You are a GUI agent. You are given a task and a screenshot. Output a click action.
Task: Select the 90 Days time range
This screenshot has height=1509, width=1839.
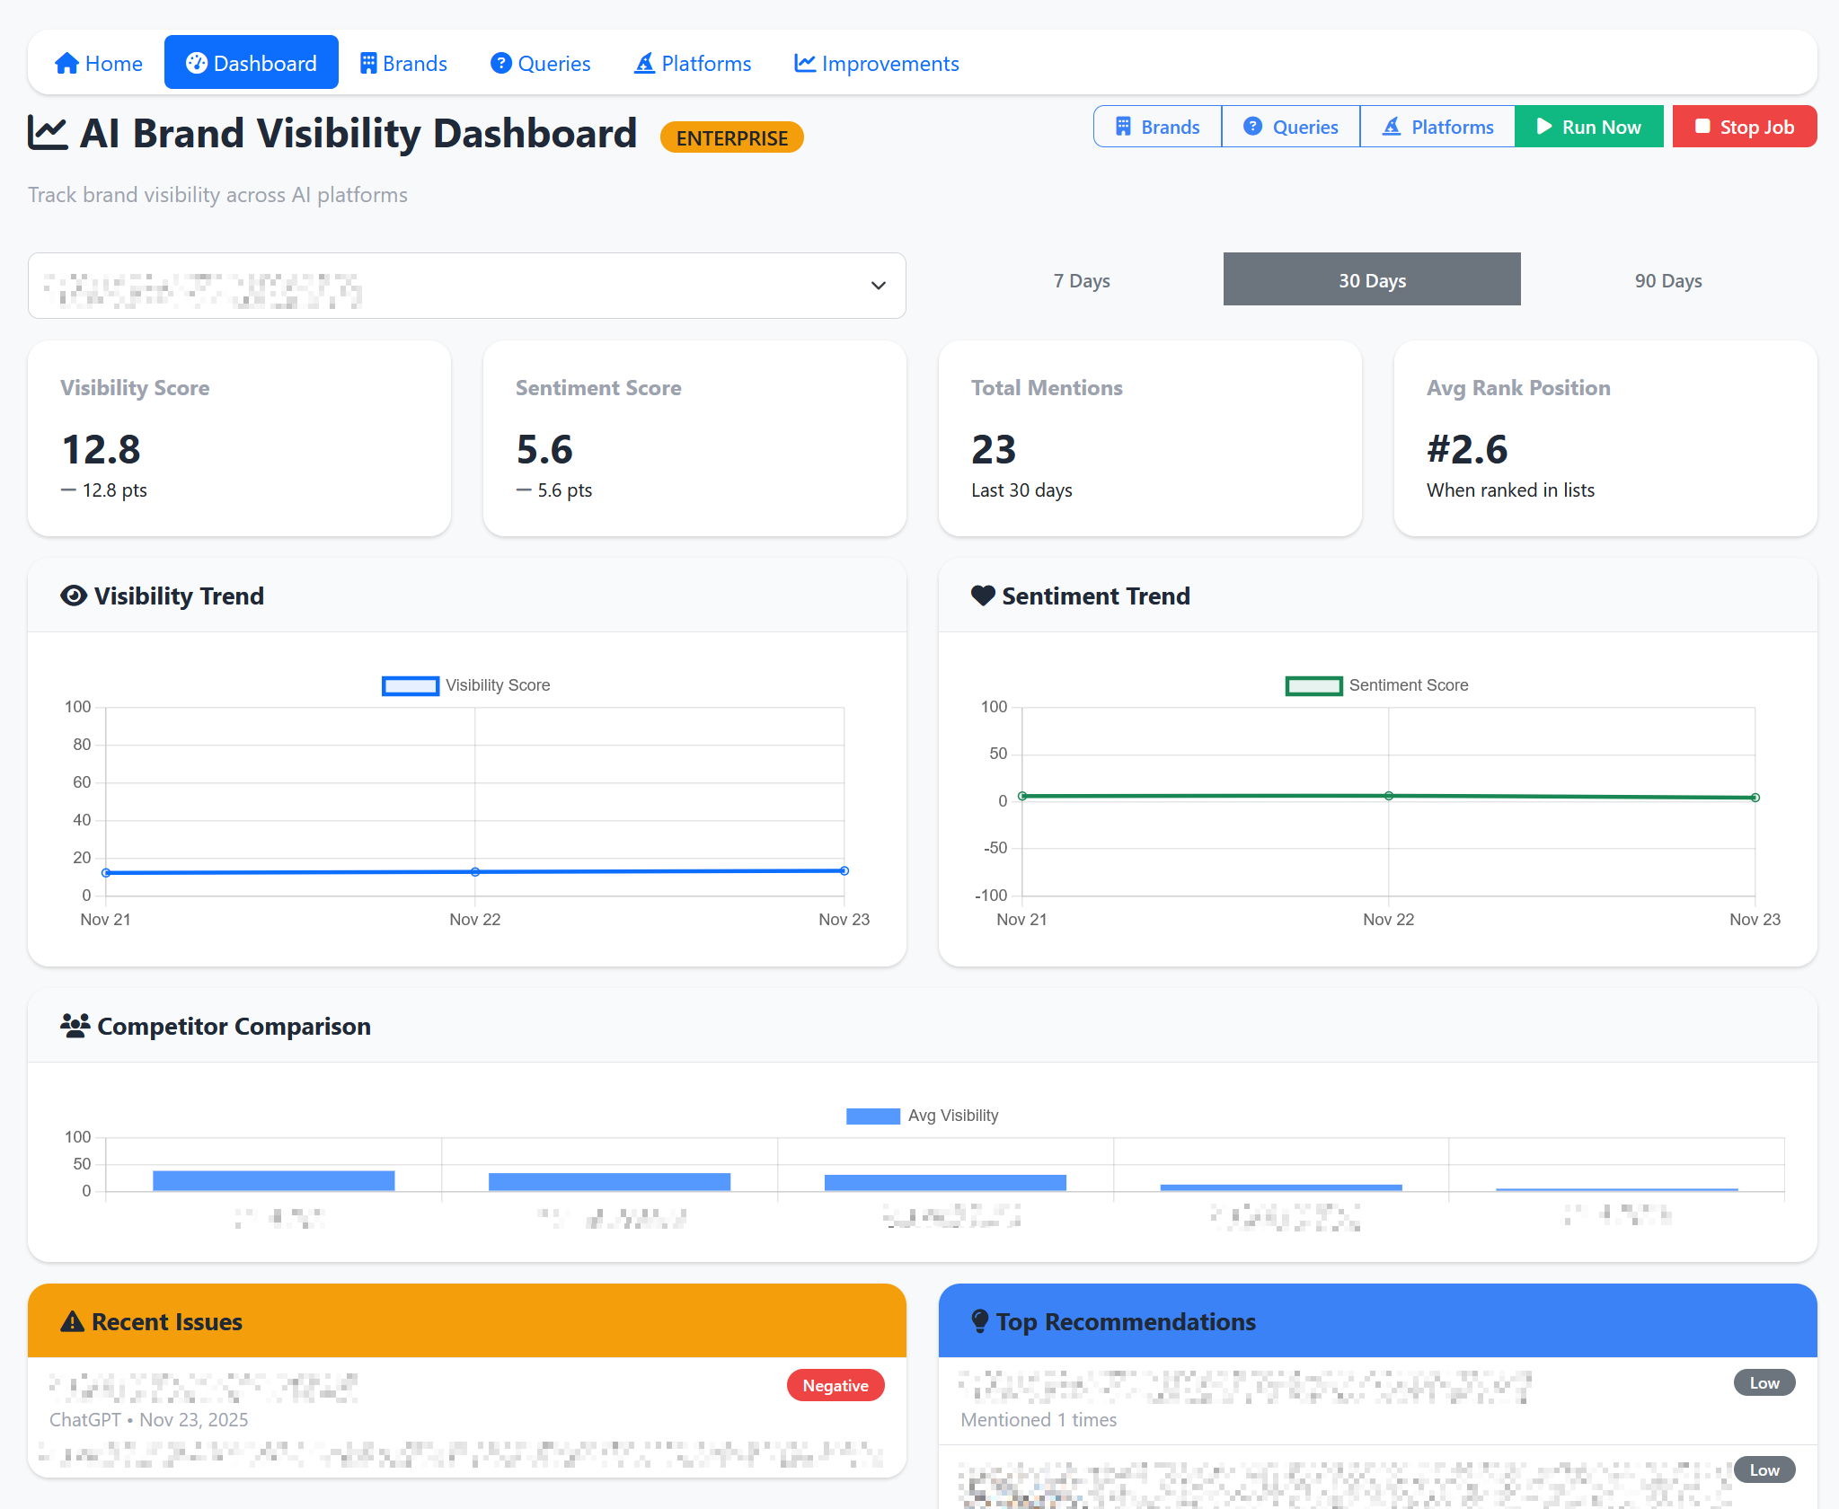(1667, 279)
